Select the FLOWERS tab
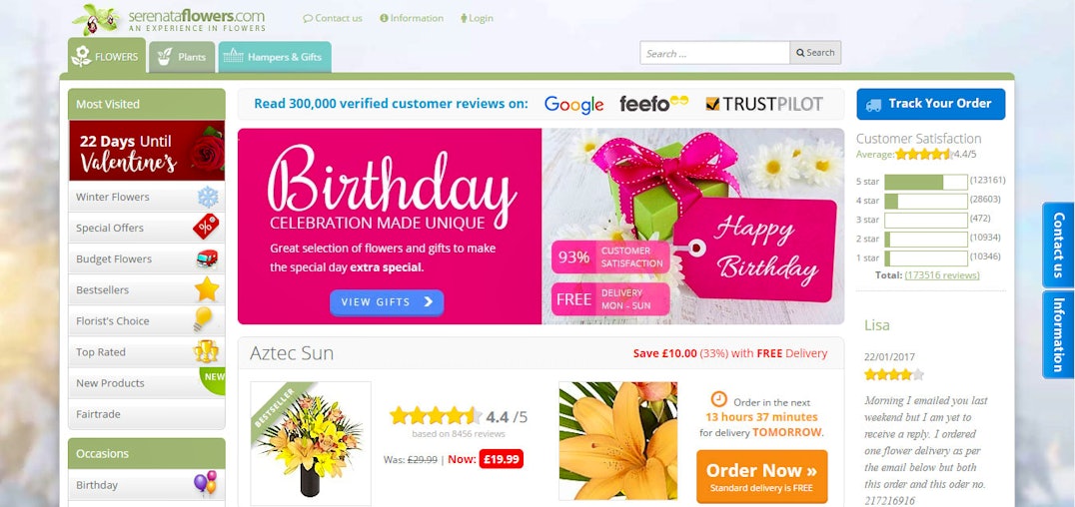This screenshot has width=1075, height=507. tap(106, 56)
